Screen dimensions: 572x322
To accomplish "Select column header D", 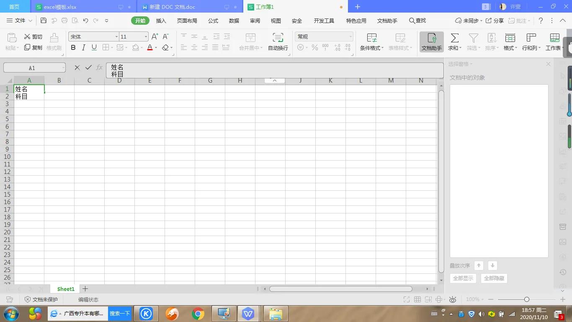I will tap(119, 80).
